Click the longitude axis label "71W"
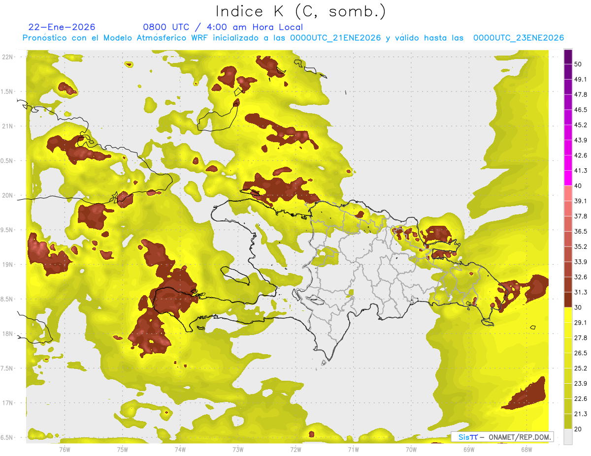Screen dimensions: 591x456 click(x=353, y=449)
